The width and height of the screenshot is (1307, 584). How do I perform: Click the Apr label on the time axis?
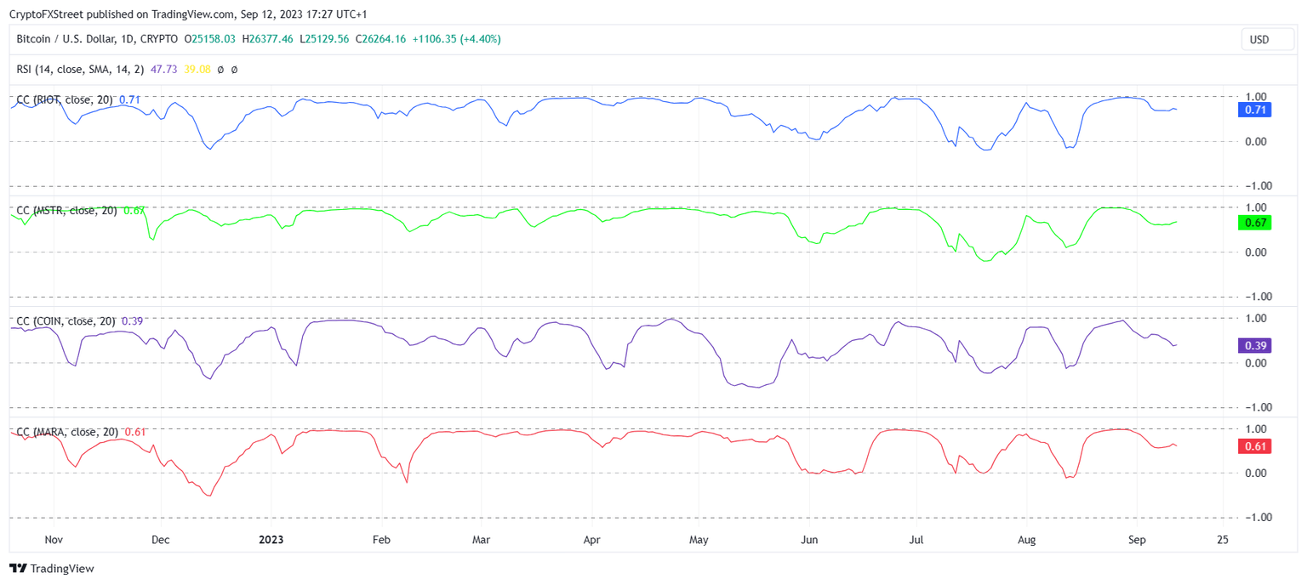(592, 540)
